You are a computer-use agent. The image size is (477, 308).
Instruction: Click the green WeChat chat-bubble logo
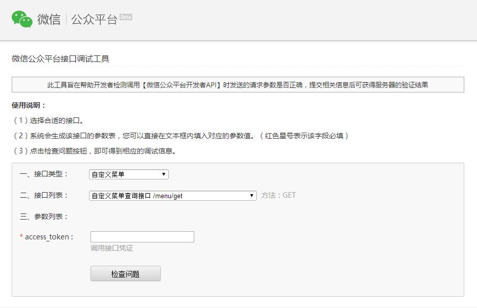point(22,19)
